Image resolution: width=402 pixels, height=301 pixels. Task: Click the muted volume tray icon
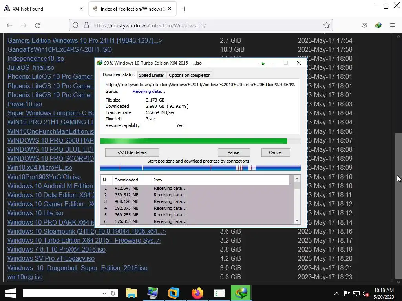click(365, 294)
